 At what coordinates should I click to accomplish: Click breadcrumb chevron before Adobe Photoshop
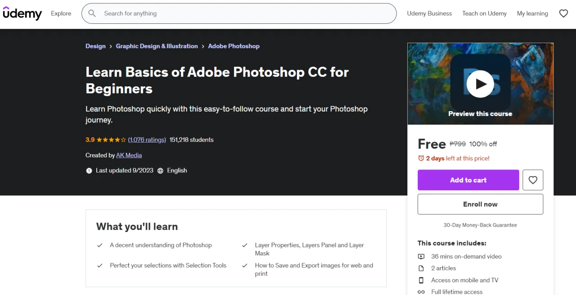coord(203,46)
